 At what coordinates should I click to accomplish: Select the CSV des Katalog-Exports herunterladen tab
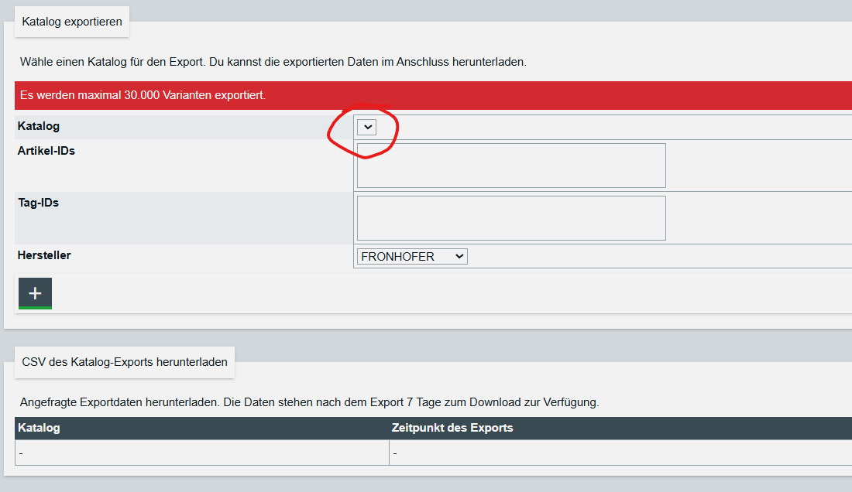click(x=125, y=362)
